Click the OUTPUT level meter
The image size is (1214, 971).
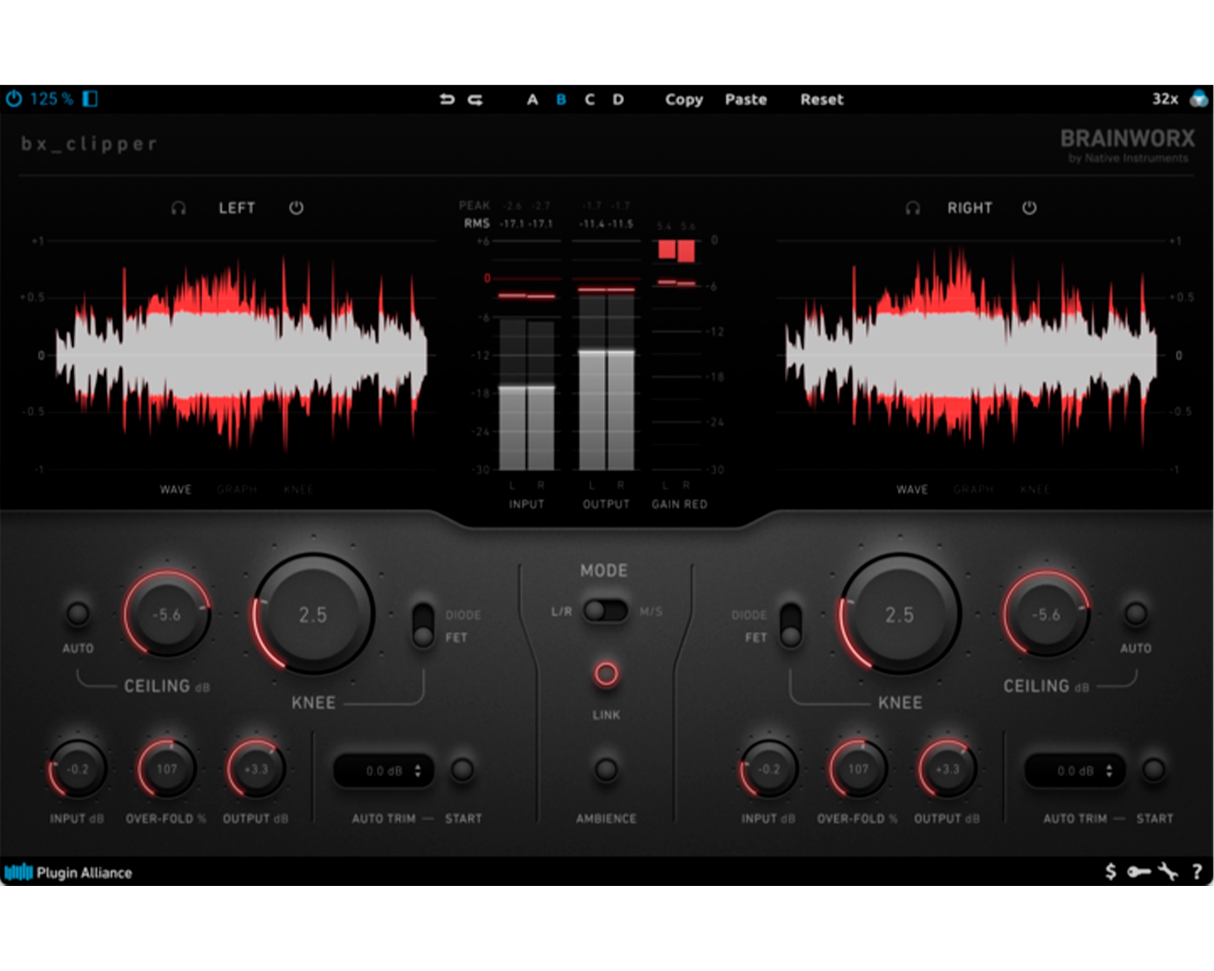point(606,355)
